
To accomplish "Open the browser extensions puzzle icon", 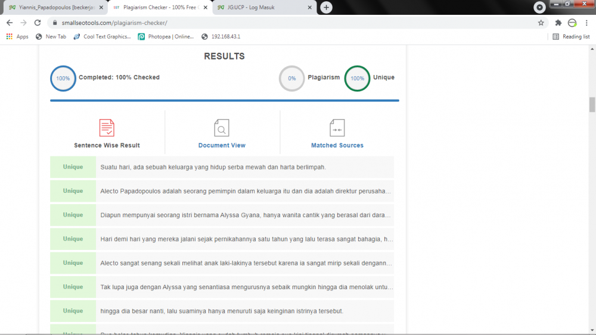I will pyautogui.click(x=558, y=23).
